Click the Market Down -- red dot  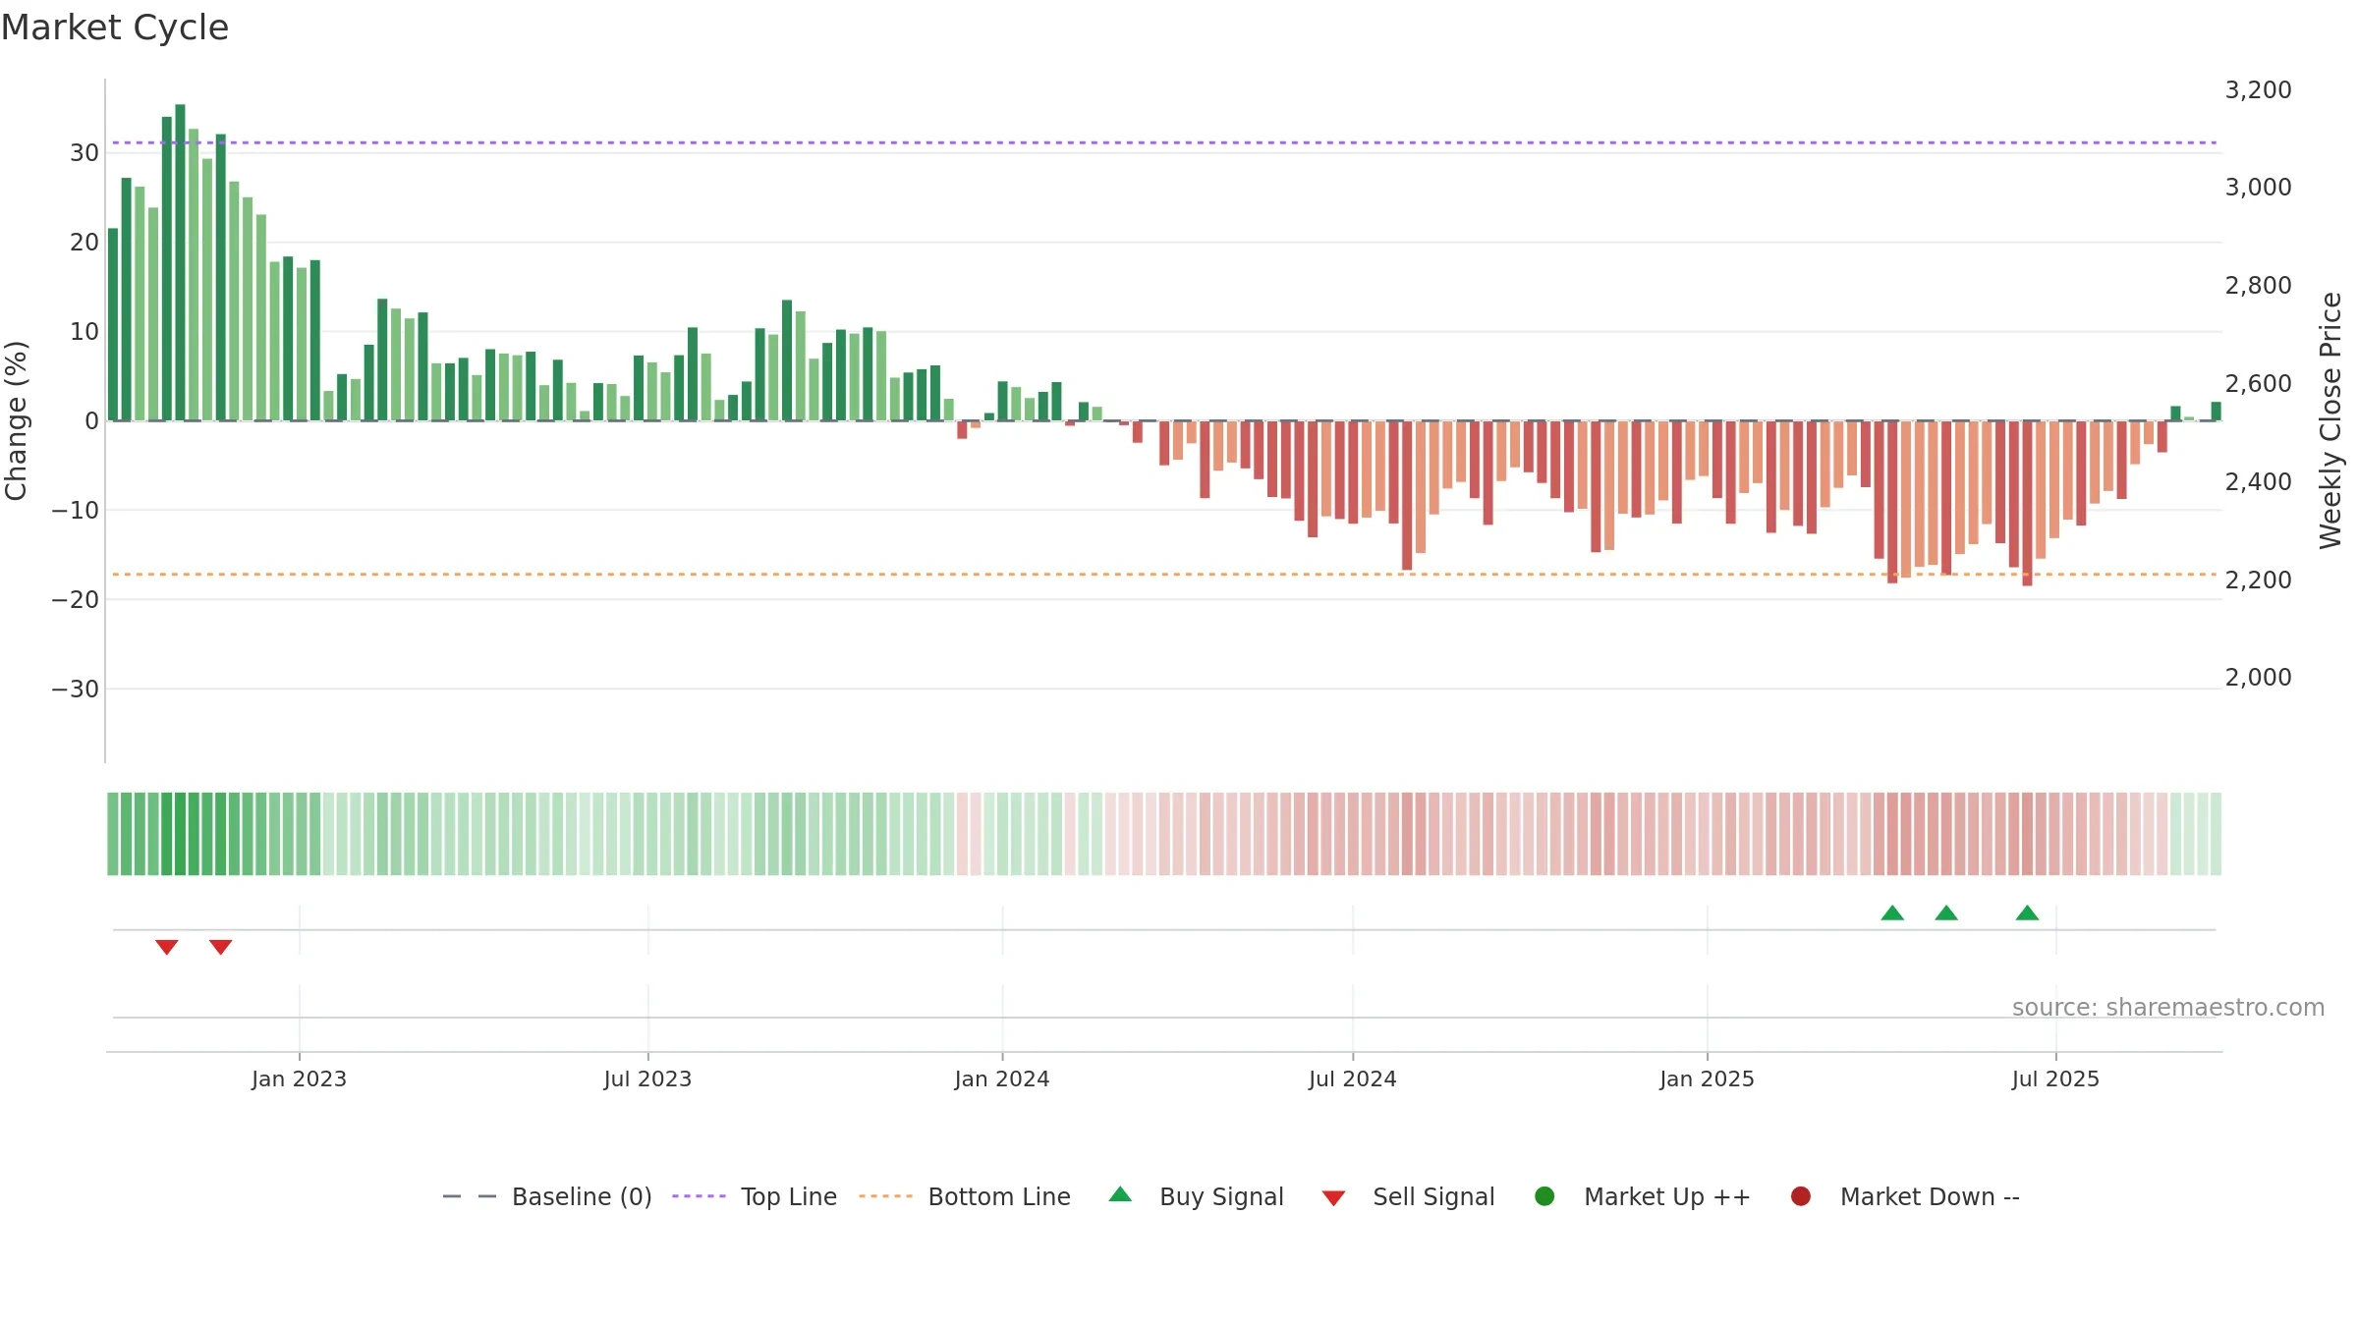point(1801,1196)
